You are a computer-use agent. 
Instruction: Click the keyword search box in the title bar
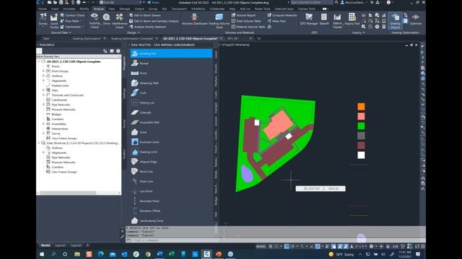[x=312, y=2]
